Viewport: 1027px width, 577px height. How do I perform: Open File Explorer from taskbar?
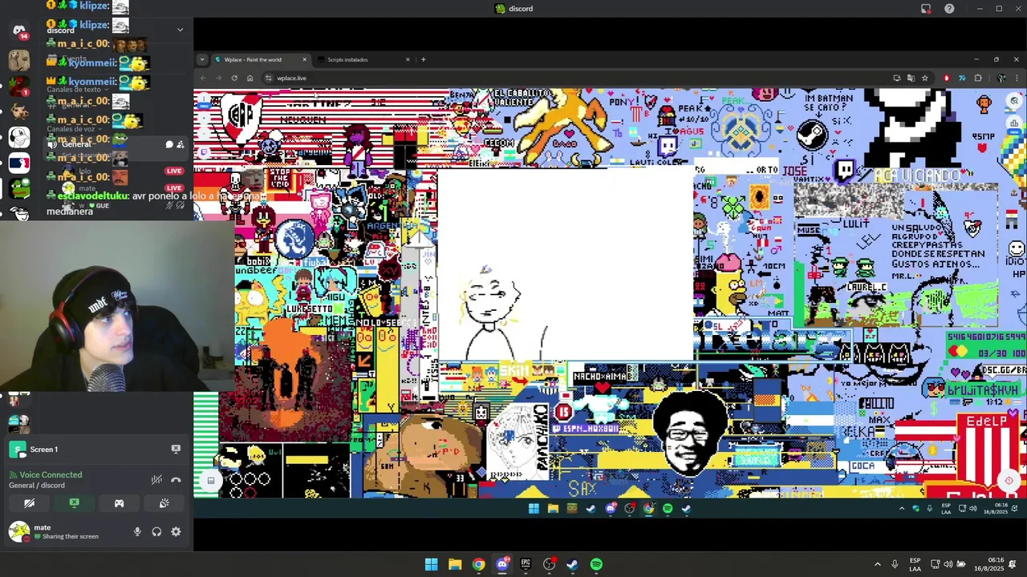point(455,564)
